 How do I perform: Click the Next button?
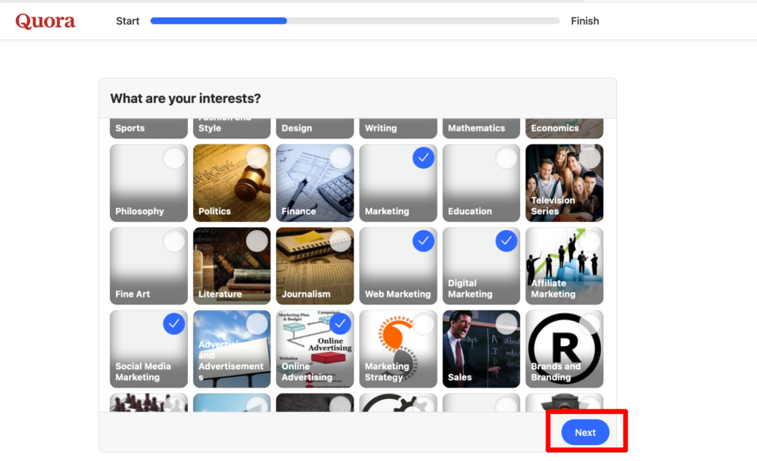coord(585,432)
